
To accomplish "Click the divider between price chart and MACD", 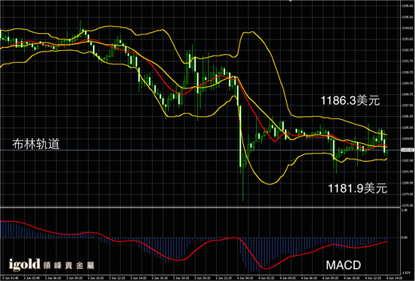I will 200,207.
